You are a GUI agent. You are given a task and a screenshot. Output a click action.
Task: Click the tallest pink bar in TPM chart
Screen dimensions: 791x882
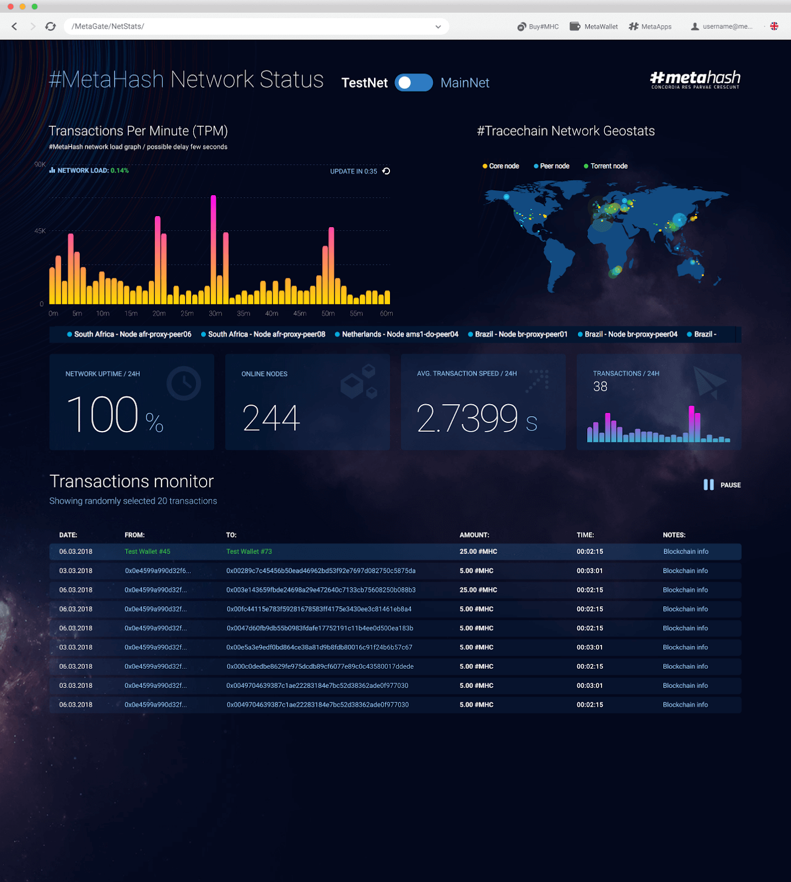pos(213,249)
